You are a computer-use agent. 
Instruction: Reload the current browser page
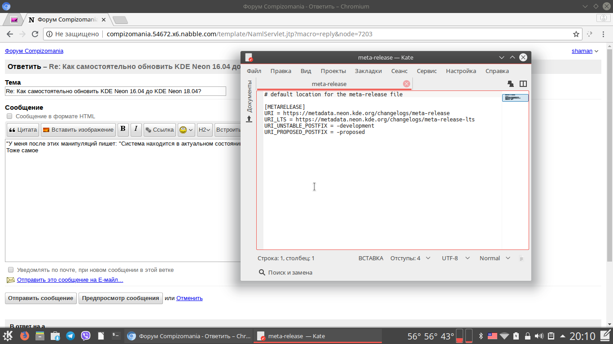(35, 34)
